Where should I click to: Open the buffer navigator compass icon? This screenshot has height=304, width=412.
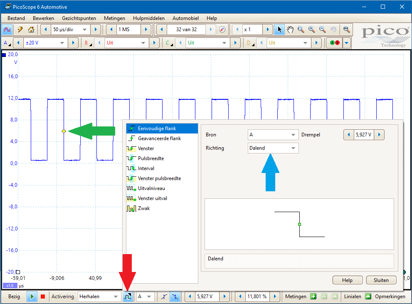(222, 30)
